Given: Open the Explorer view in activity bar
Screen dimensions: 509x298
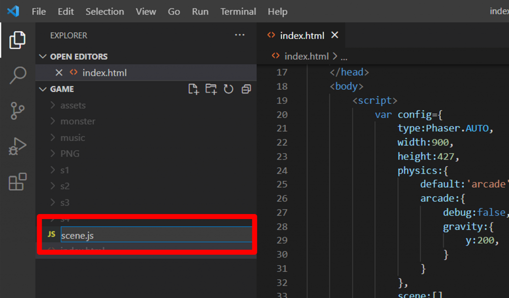Looking at the screenshot, I should 17,40.
